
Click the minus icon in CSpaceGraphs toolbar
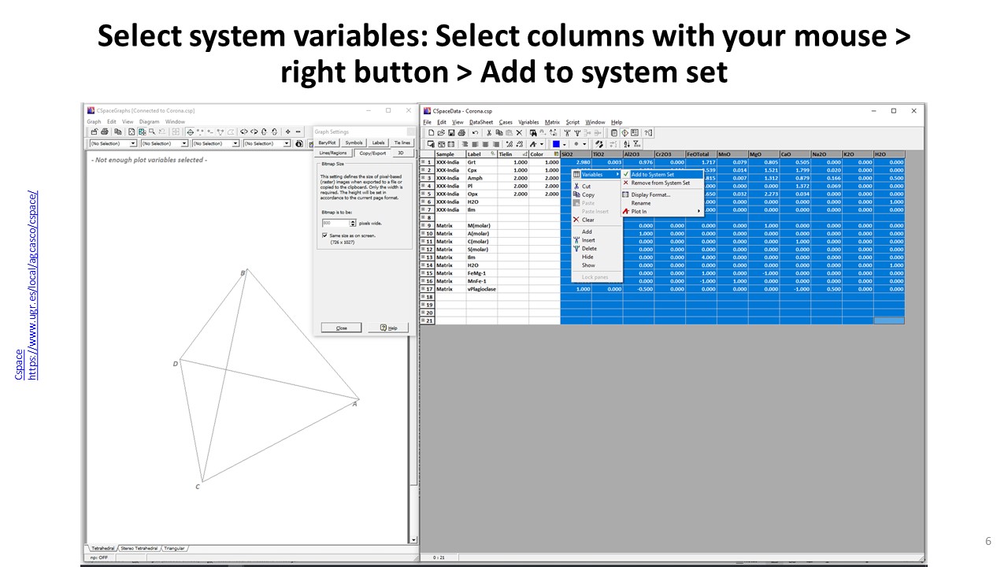pos(298,132)
